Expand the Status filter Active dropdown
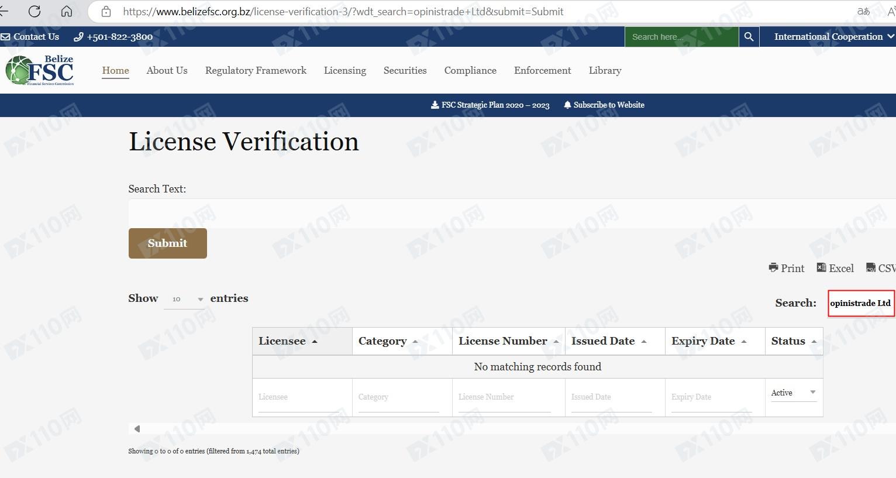This screenshot has width=896, height=478. (x=793, y=393)
